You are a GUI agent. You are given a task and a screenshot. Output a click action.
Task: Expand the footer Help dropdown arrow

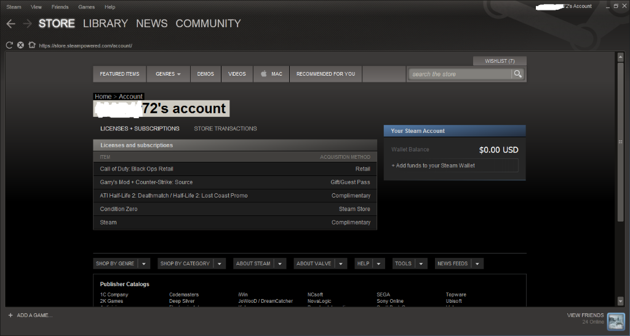point(378,263)
